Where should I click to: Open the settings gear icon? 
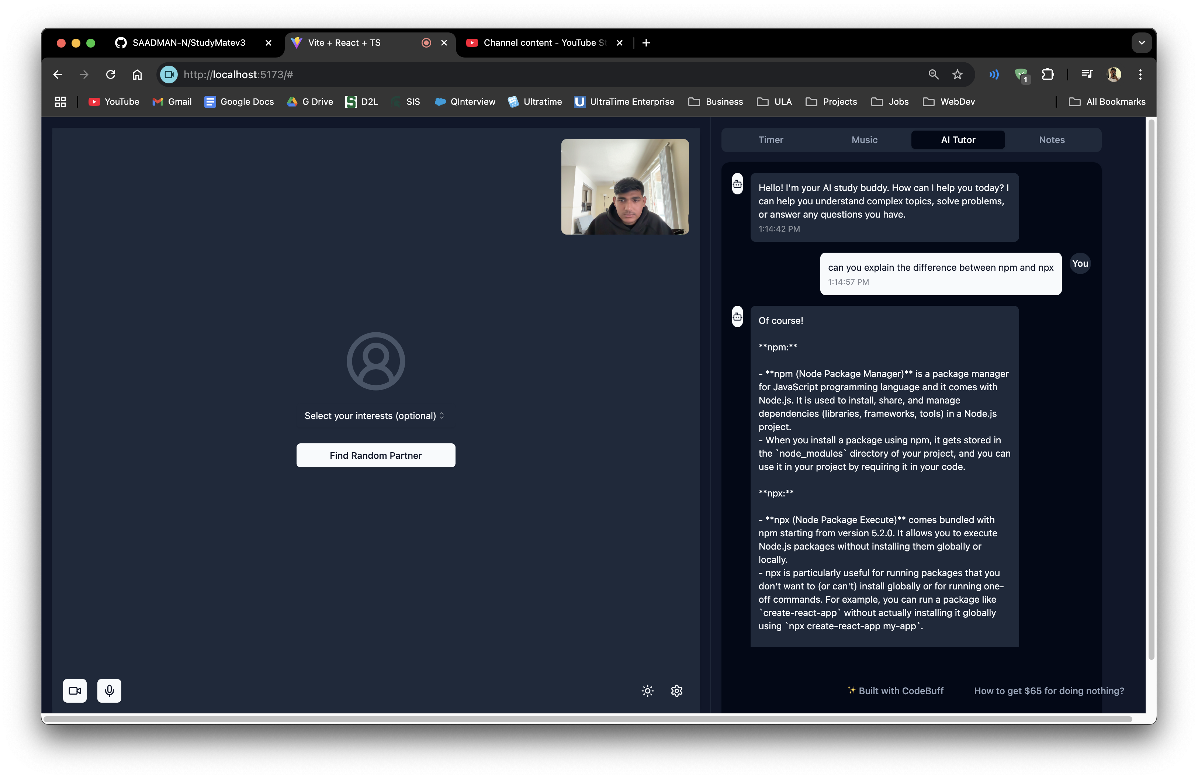tap(676, 690)
